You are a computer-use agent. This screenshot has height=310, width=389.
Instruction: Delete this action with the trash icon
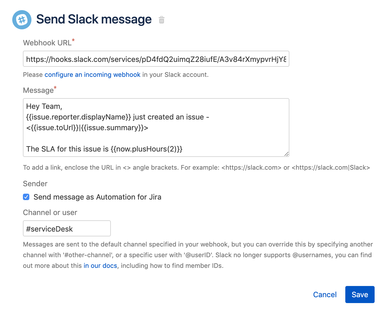tap(161, 20)
